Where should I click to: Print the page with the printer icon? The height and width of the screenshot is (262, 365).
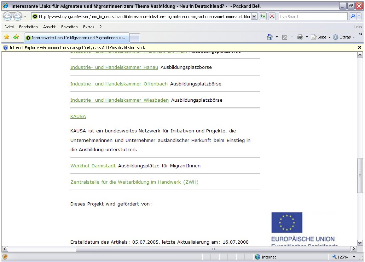coord(300,37)
